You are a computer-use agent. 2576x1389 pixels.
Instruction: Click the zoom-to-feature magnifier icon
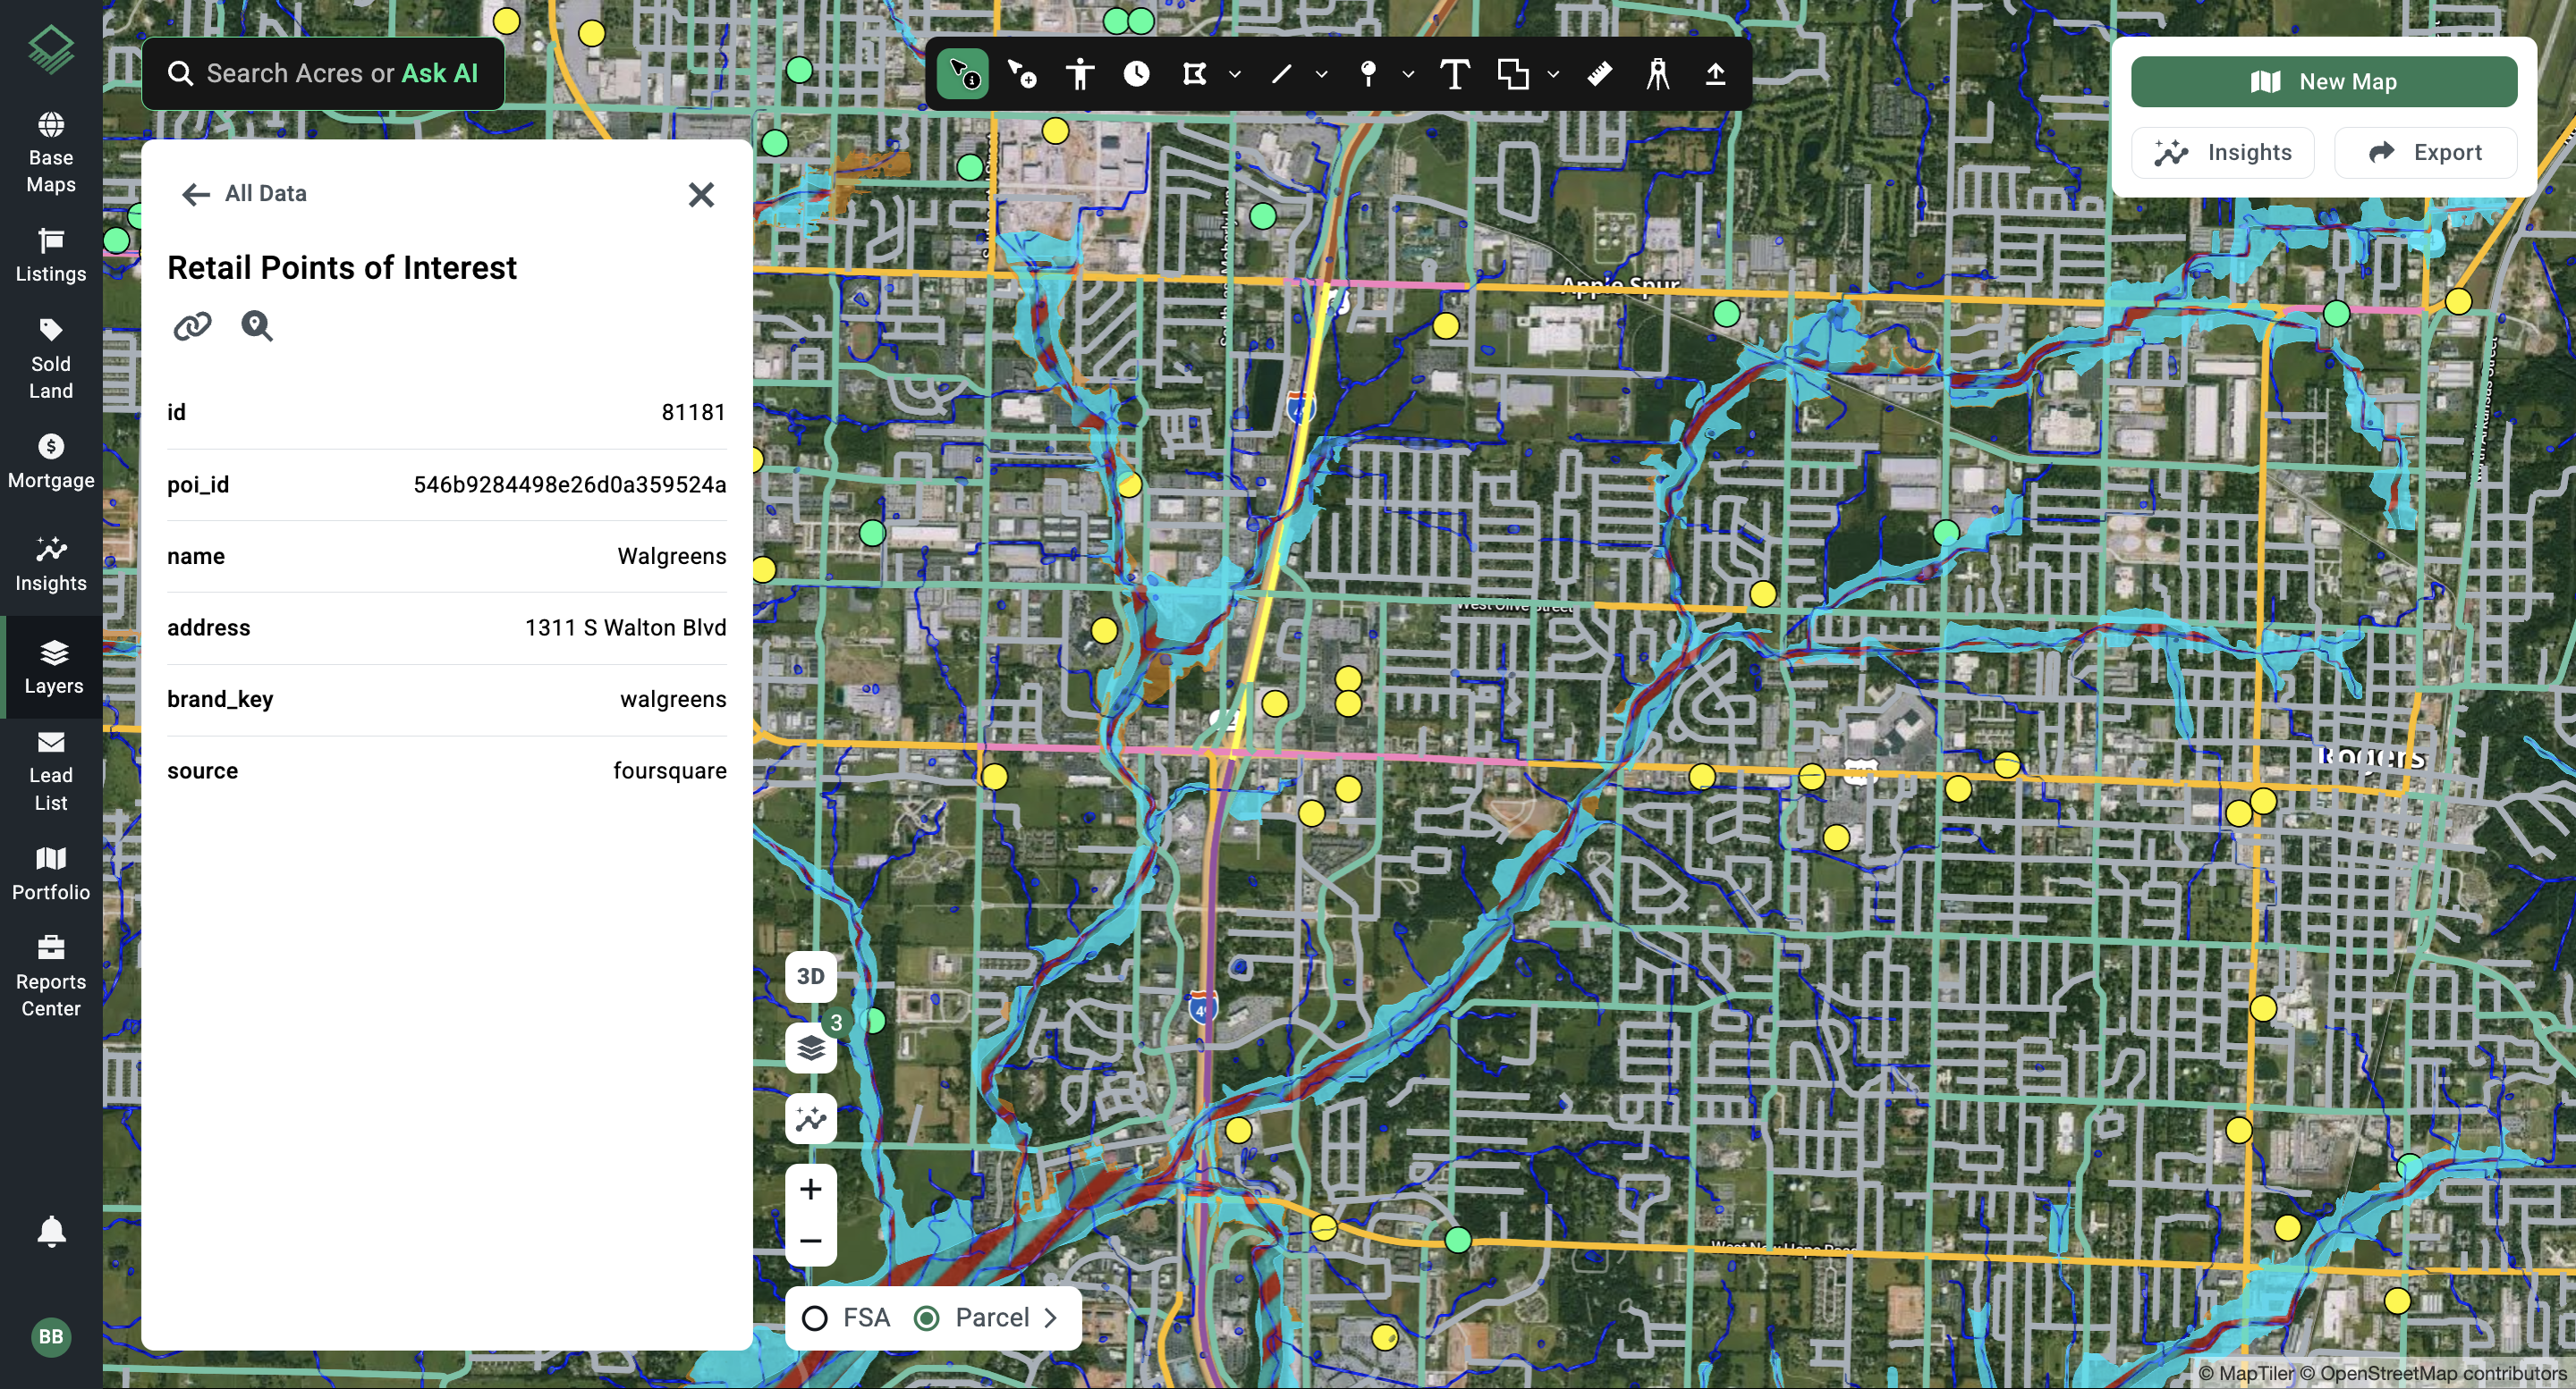(257, 325)
